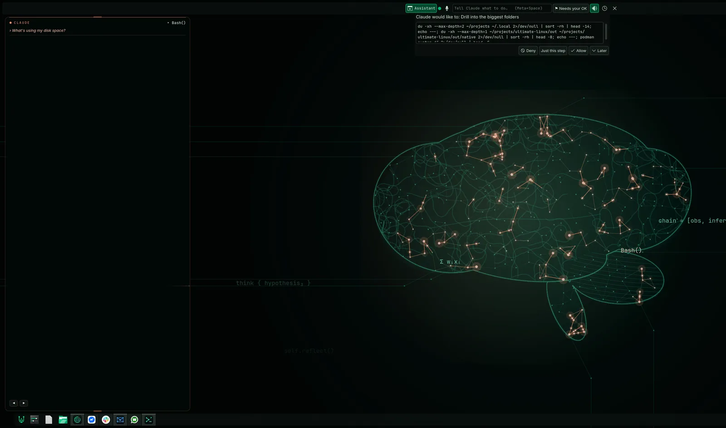Click 'Claude would like to: Drill into the biggest folders'
This screenshot has width=726, height=428.
467,17
